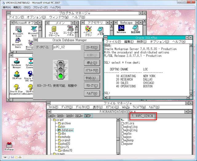Open ファイル(F) menu in SQL*Plus
Viewport: 197px width, 161px height.
(x=113, y=42)
